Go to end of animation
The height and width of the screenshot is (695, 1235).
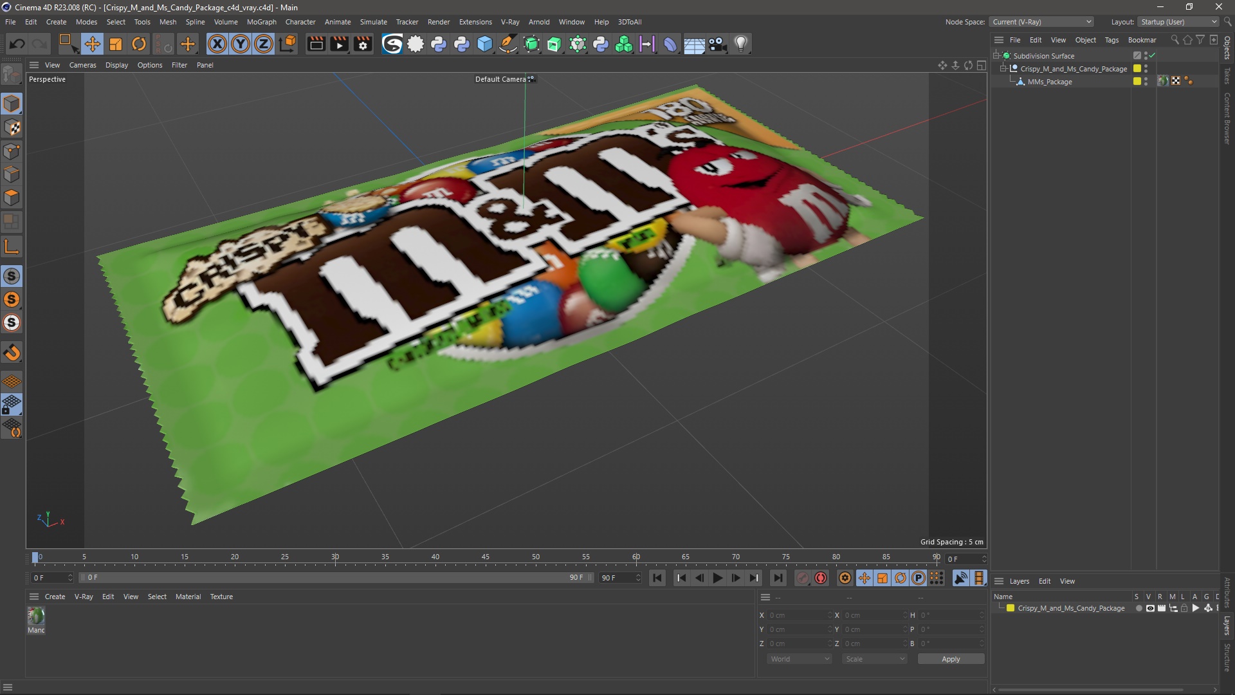(x=778, y=578)
